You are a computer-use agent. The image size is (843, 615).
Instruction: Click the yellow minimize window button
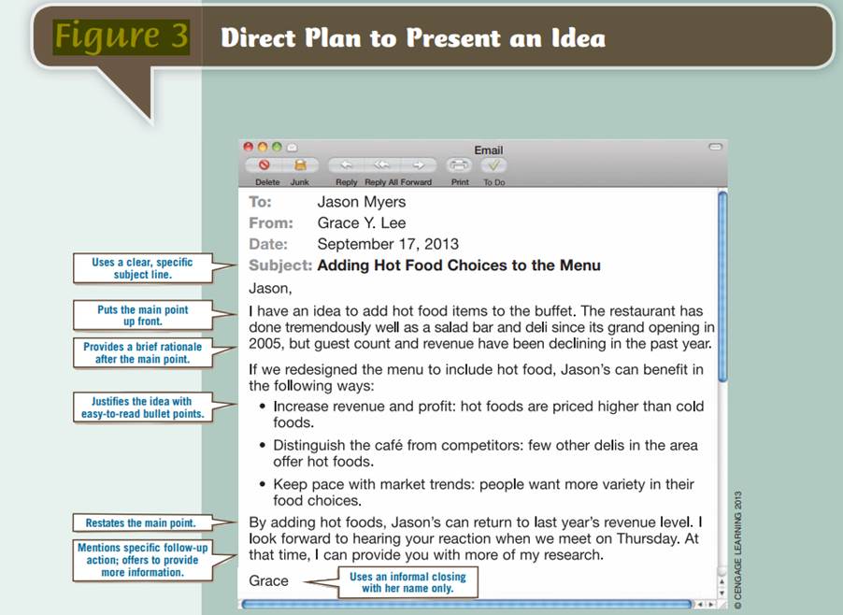[263, 147]
